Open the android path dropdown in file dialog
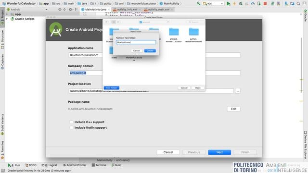 pos(154,22)
